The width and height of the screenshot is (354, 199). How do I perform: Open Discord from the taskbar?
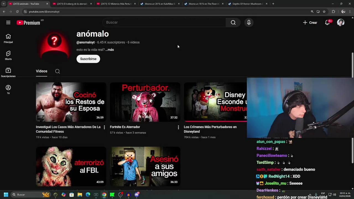point(137,195)
